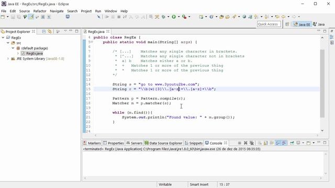Click the Open Type icon
Viewport: 335px width, 188px height.
[x=221, y=17]
